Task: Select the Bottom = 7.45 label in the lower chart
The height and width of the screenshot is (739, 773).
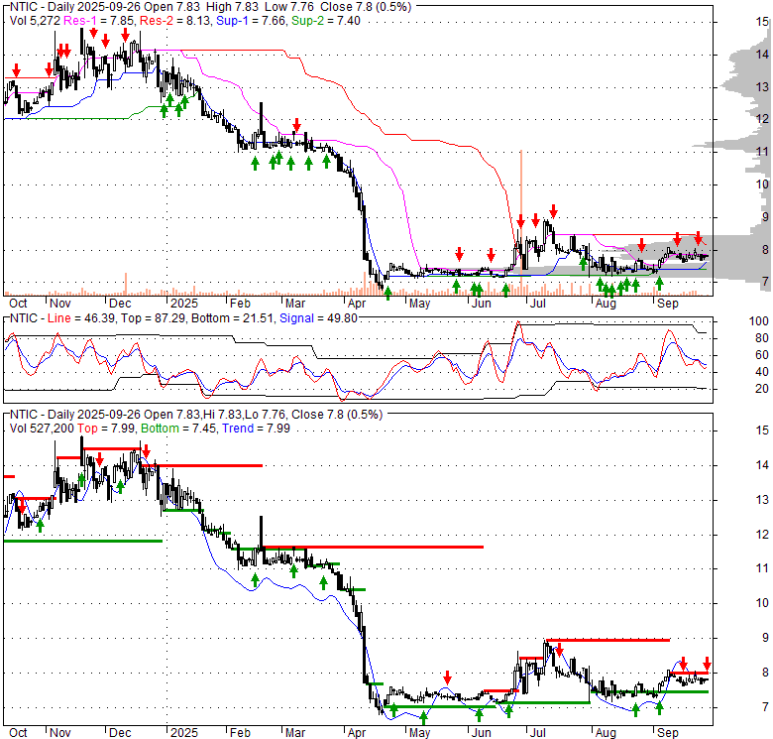Action: (x=178, y=429)
